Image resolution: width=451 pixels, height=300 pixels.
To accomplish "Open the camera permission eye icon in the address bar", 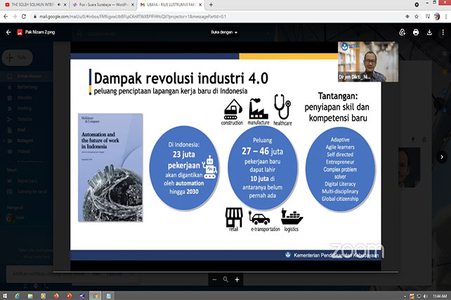I will click(407, 16).
